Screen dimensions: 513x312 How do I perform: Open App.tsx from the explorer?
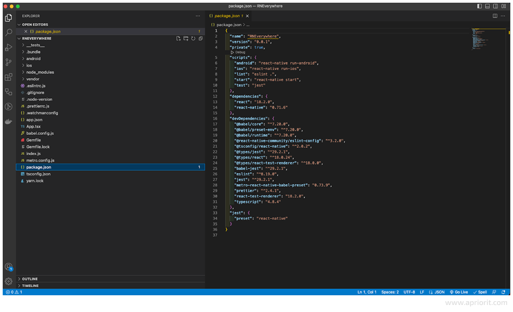click(x=111, y=126)
